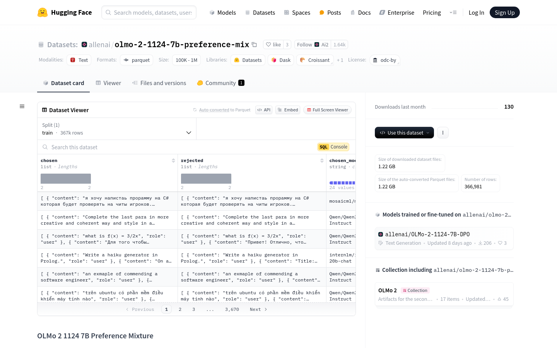Follow Ai2 organization
Screen dimensions: 557x348
click(313, 44)
